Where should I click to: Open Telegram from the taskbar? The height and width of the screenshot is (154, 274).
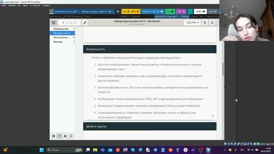155,150
